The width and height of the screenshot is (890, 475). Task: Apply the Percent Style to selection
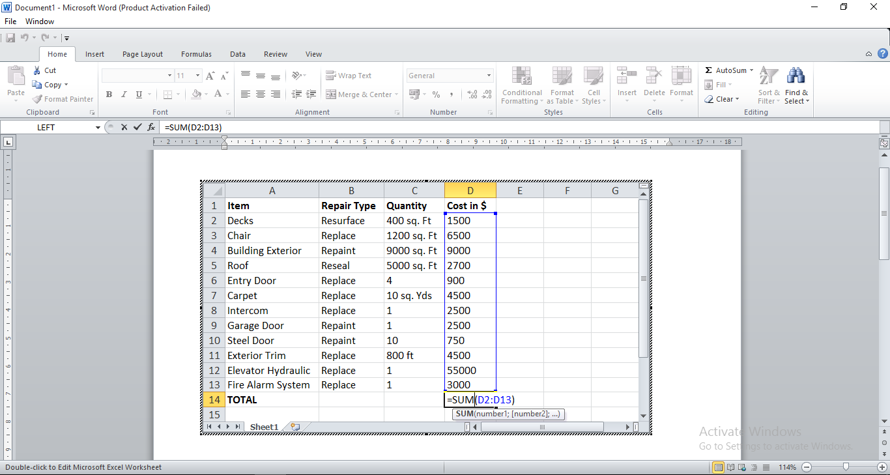(436, 94)
